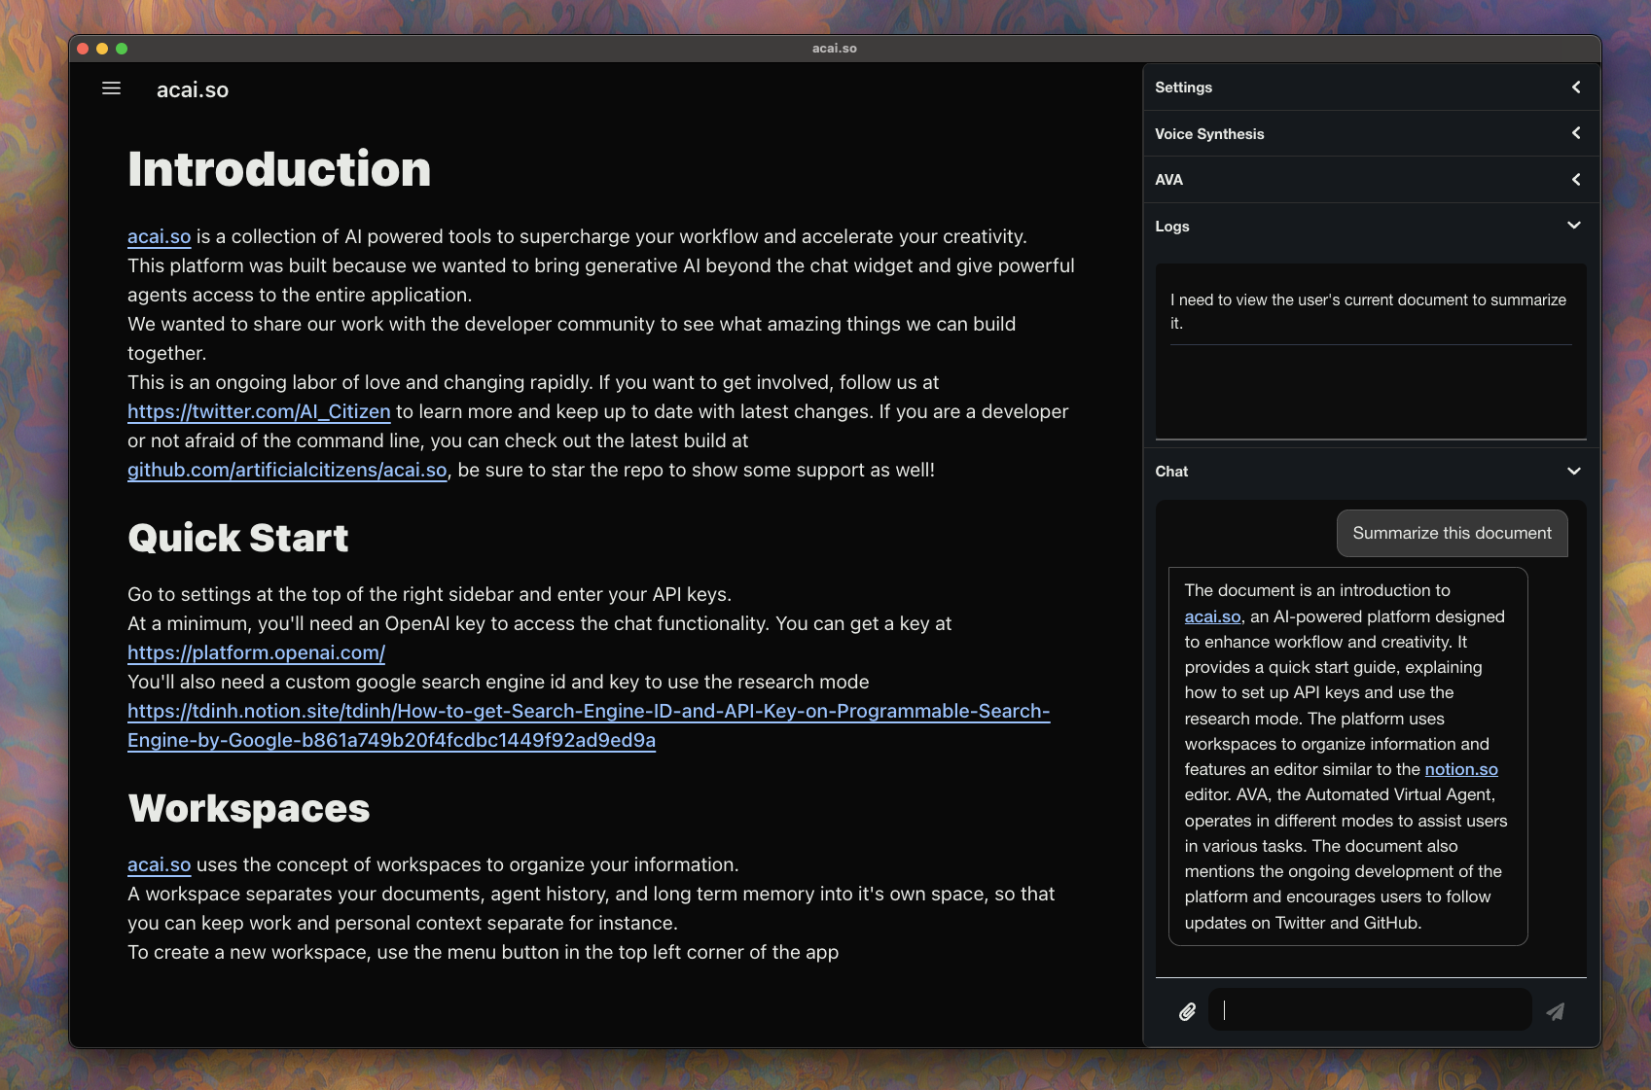This screenshot has height=1090, width=1651.
Task: Click the Introduction heading
Action: [x=279, y=169]
